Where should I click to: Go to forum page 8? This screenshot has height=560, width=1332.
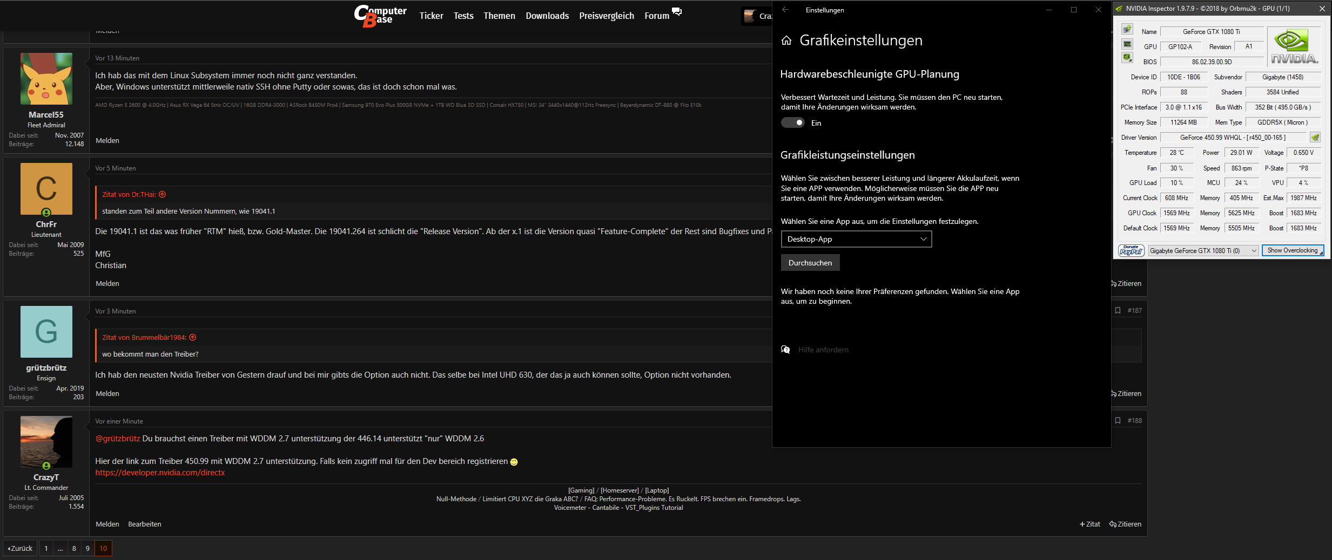[74, 548]
